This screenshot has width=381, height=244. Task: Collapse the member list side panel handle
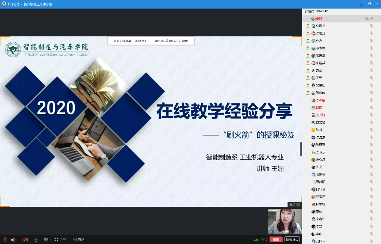301,149
